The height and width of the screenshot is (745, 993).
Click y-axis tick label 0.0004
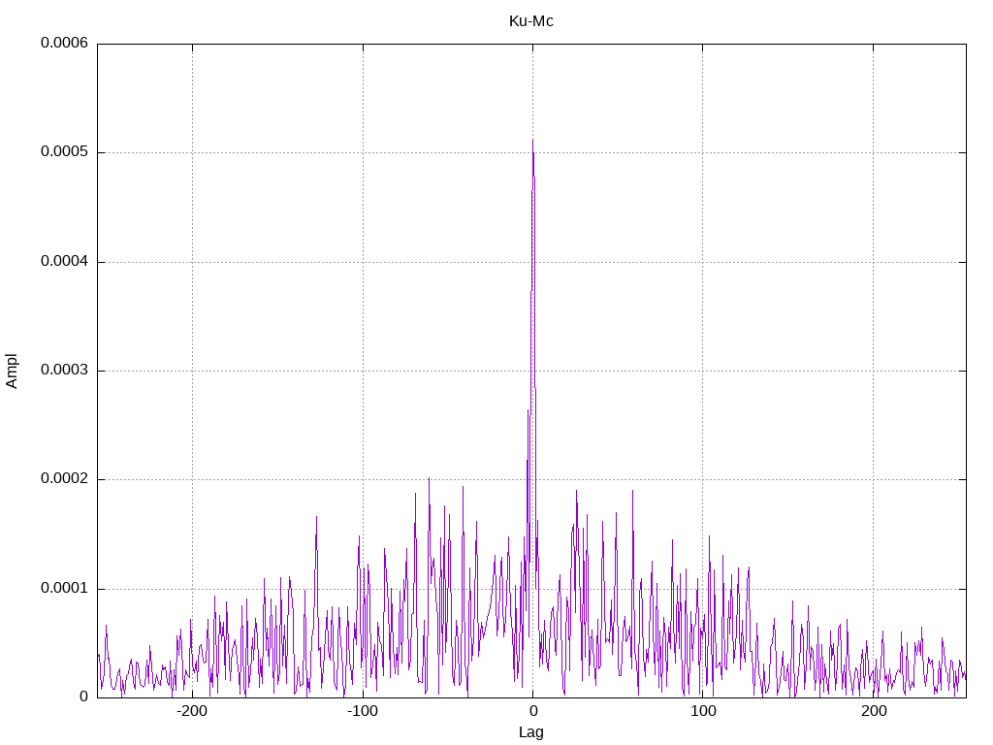(65, 261)
